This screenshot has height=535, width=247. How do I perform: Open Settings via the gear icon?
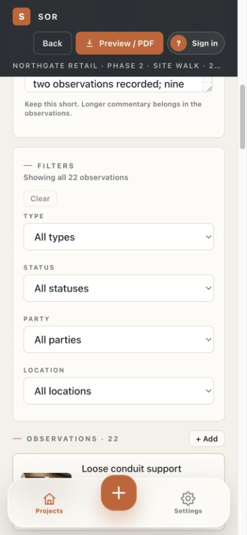tap(188, 499)
